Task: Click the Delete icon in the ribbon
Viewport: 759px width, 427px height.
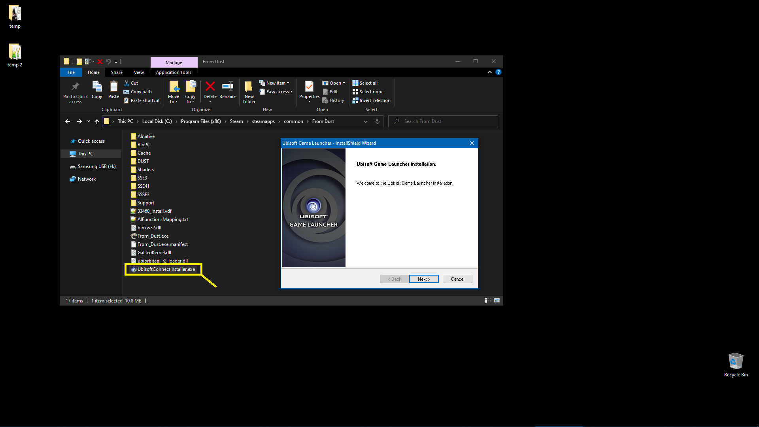Action: pos(210,87)
